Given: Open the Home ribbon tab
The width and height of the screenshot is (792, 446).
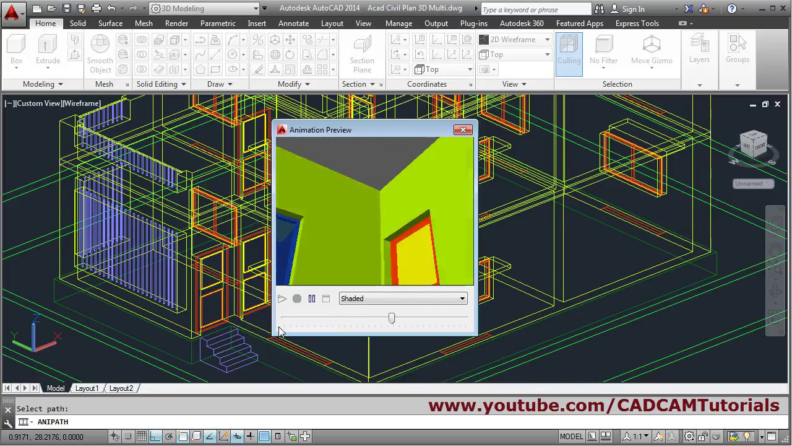Looking at the screenshot, I should [x=46, y=24].
